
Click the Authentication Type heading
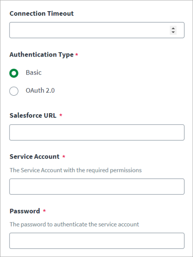(x=42, y=54)
